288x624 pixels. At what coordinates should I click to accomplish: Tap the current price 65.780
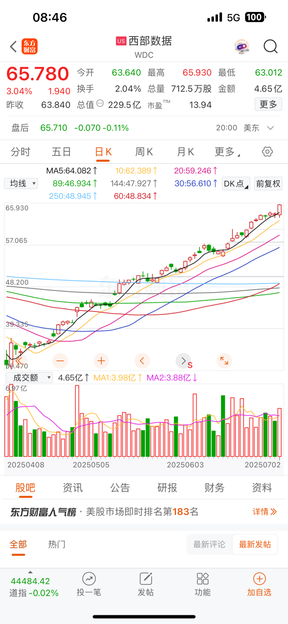[37, 74]
